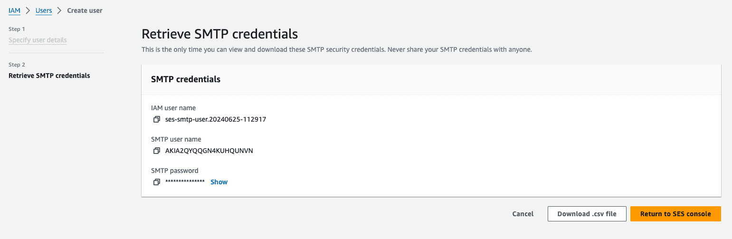This screenshot has height=239, width=732.
Task: Click the ses-smtp-user.20240625-112917 user name text
Action: pos(216,119)
